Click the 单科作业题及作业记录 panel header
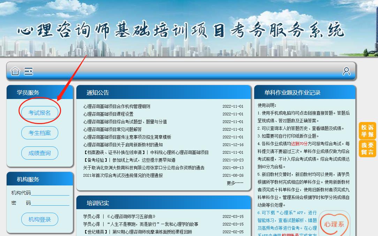 (x=305, y=92)
